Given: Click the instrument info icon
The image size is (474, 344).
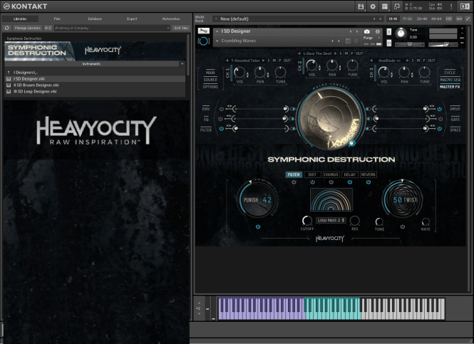Looking at the screenshot, I should click(378, 31).
